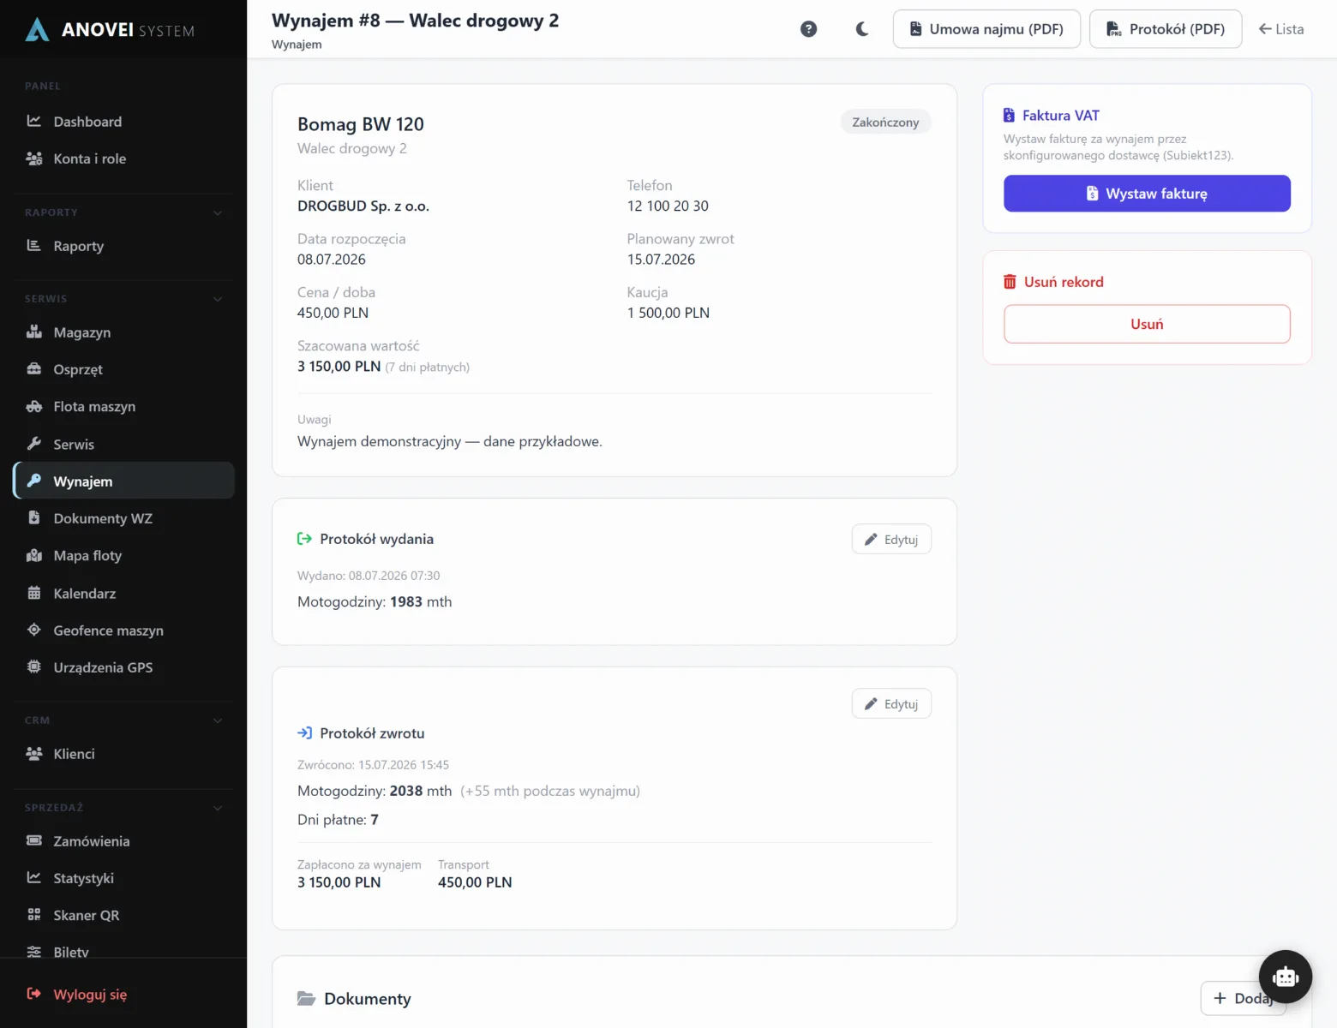Screen dimensions: 1337x1028
Task: Return to the list via Lista link
Action: pos(1281,29)
